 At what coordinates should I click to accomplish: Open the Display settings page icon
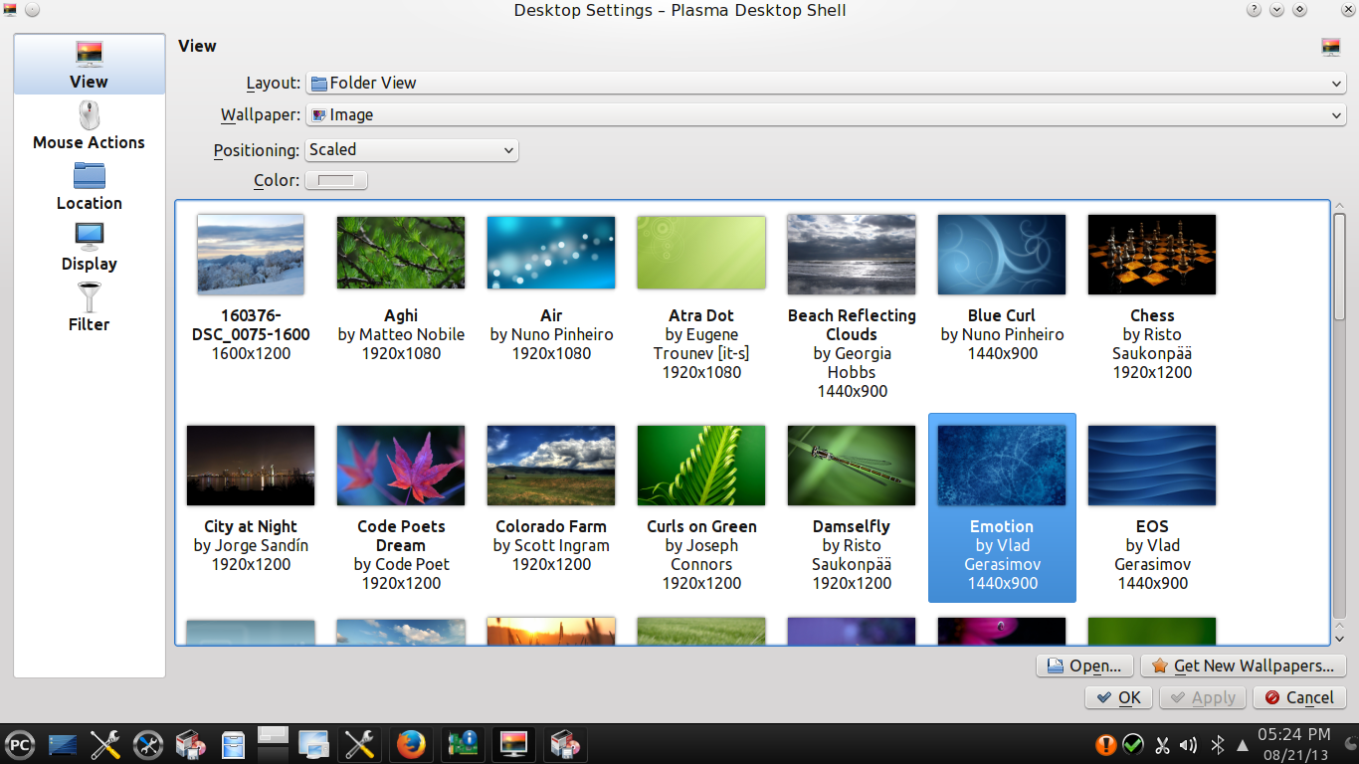[89, 237]
